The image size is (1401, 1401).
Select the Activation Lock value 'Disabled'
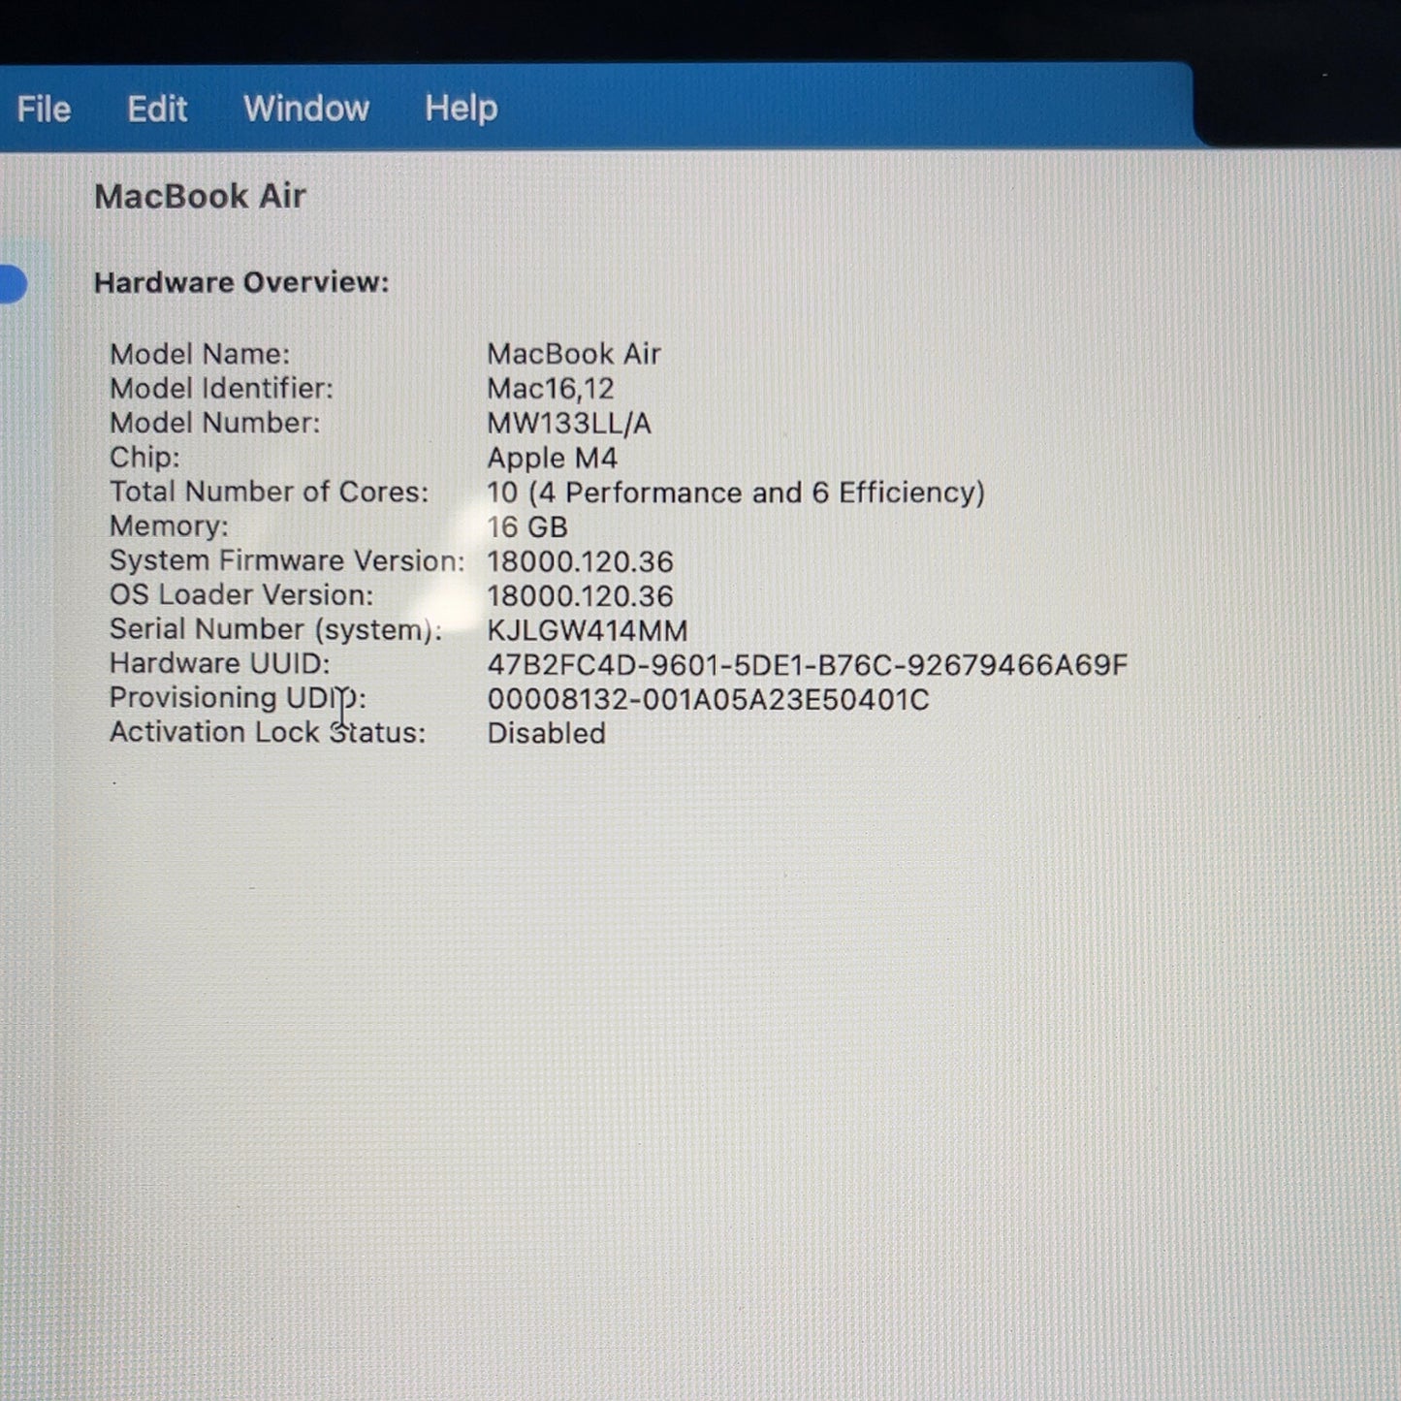coord(546,733)
